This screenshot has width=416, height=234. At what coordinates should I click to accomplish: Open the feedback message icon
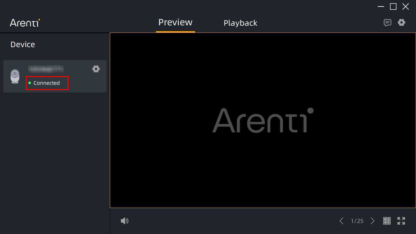(387, 22)
